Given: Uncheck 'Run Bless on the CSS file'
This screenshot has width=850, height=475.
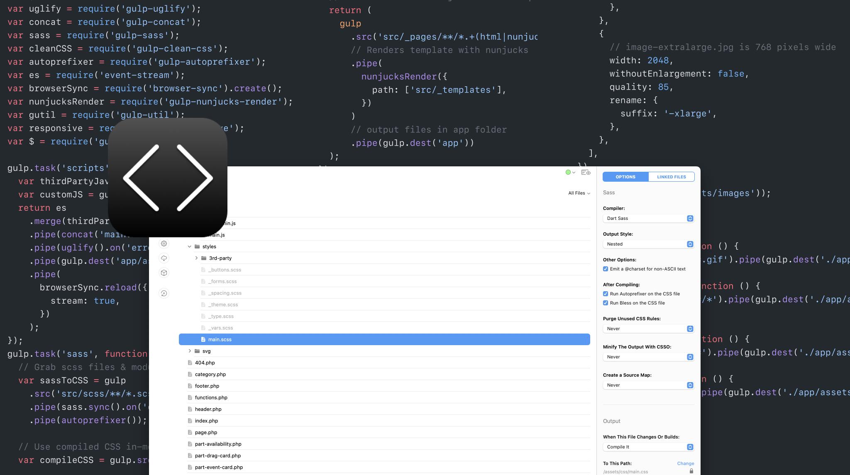Looking at the screenshot, I should (606, 303).
